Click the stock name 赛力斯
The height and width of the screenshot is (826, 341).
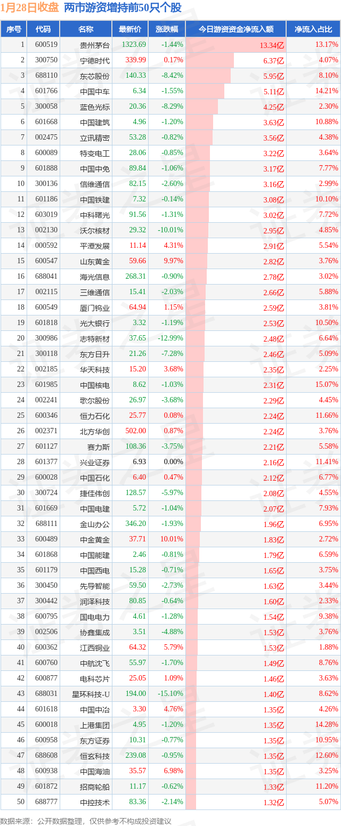tap(99, 447)
